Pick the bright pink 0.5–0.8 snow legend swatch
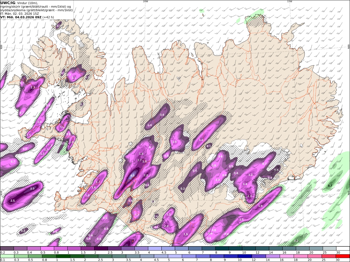Screen dimensions: 350x262 tap(47, 249)
